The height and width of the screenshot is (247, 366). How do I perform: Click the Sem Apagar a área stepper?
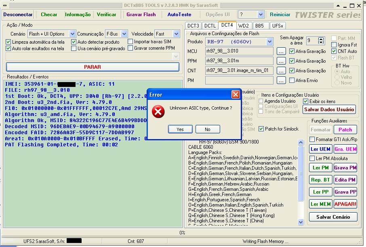[321, 41]
